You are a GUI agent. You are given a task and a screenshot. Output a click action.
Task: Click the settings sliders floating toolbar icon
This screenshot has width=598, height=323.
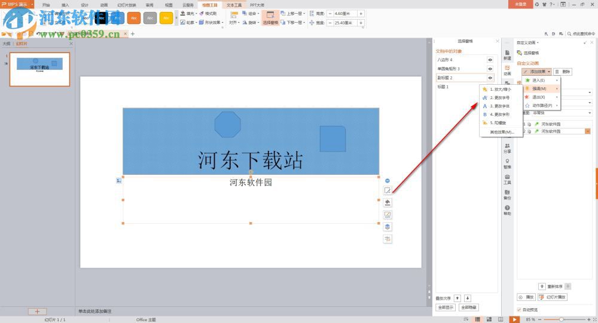click(x=387, y=239)
